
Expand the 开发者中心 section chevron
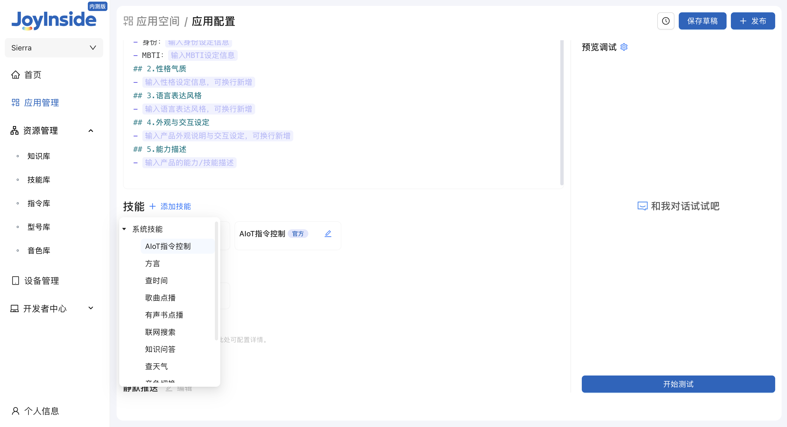click(x=91, y=308)
